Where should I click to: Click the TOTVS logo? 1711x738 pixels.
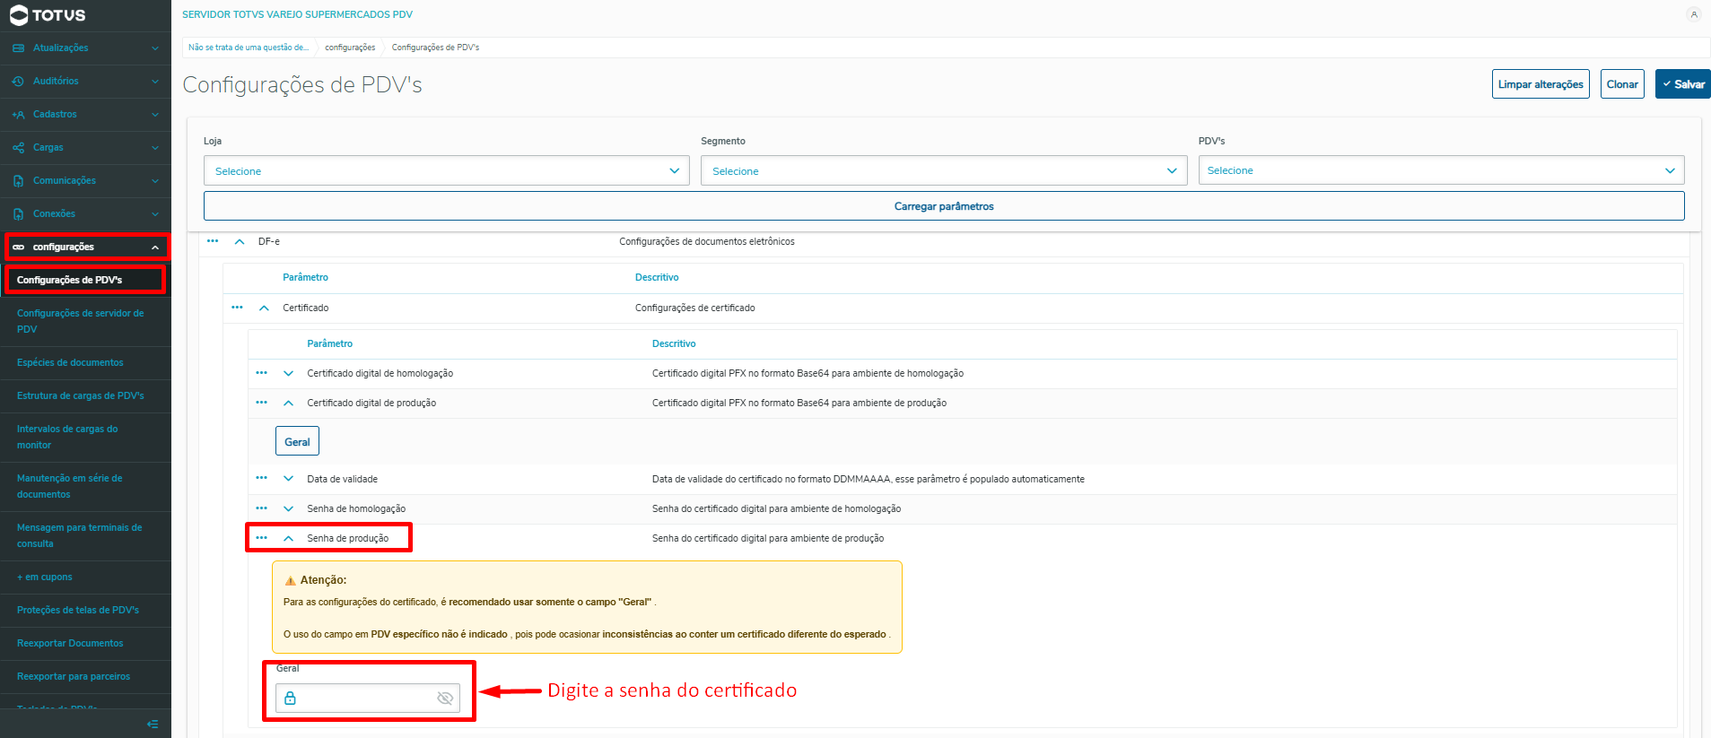pos(48,15)
